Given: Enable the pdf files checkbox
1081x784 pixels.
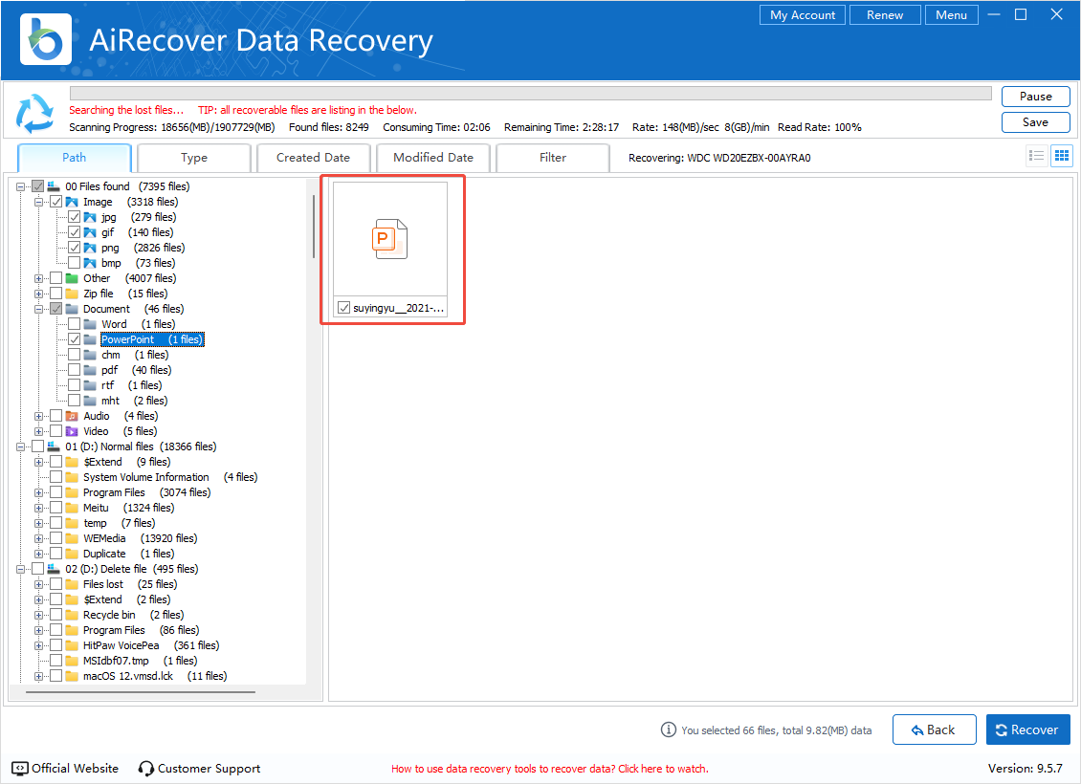Looking at the screenshot, I should click(x=75, y=370).
